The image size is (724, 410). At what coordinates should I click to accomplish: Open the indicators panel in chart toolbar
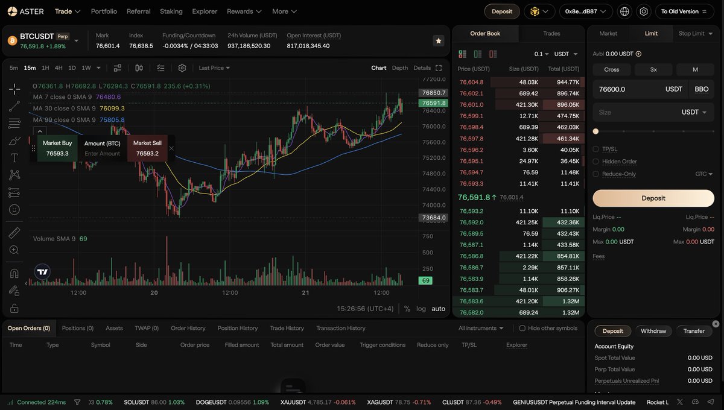118,68
